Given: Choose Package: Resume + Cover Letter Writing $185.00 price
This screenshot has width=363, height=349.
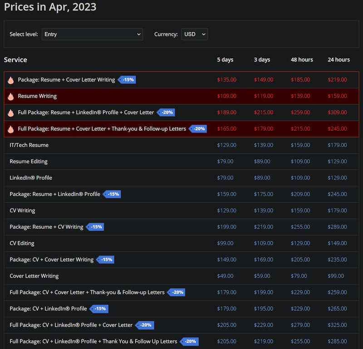Looking at the screenshot, I should pyautogui.click(x=300, y=80).
